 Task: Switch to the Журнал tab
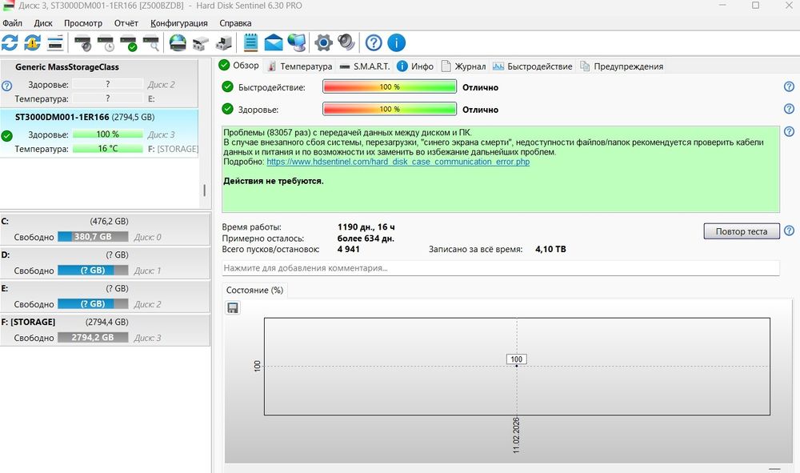pyautogui.click(x=463, y=66)
